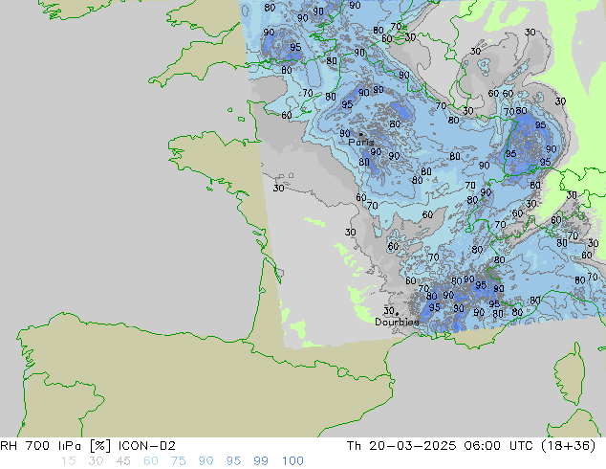
Task: Select the 15 value in humidity legend
Action: tap(68, 461)
